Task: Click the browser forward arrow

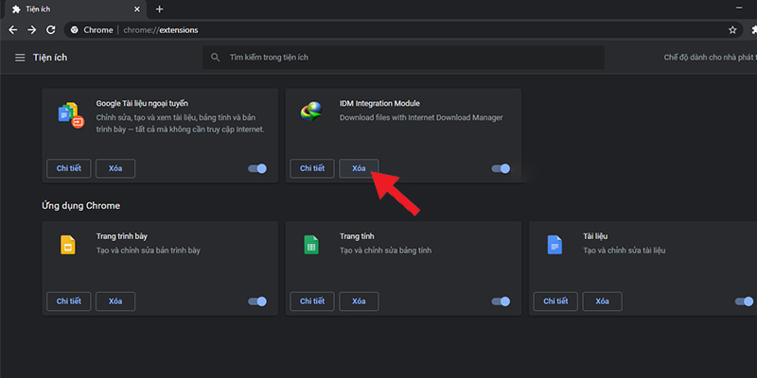Action: coord(32,30)
